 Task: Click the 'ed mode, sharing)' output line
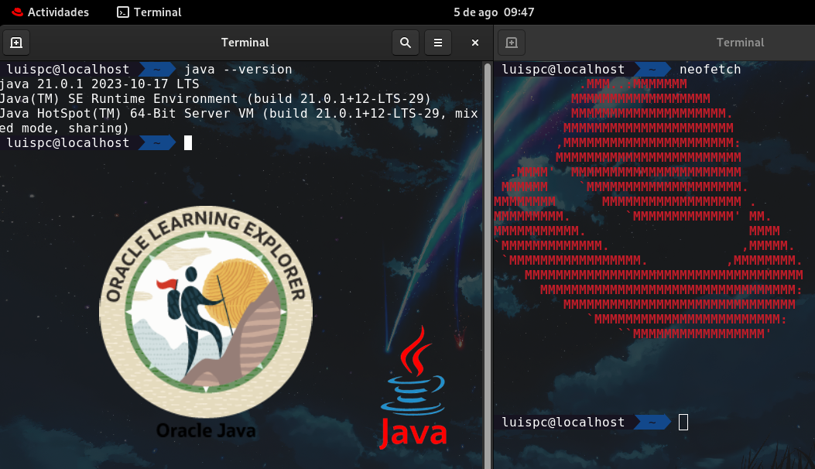tap(64, 128)
